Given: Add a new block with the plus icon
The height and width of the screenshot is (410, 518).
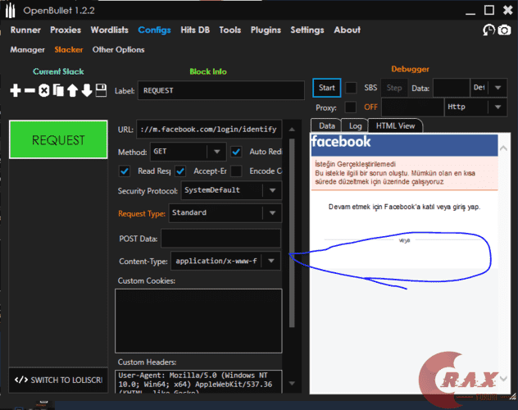Looking at the screenshot, I should (x=16, y=90).
